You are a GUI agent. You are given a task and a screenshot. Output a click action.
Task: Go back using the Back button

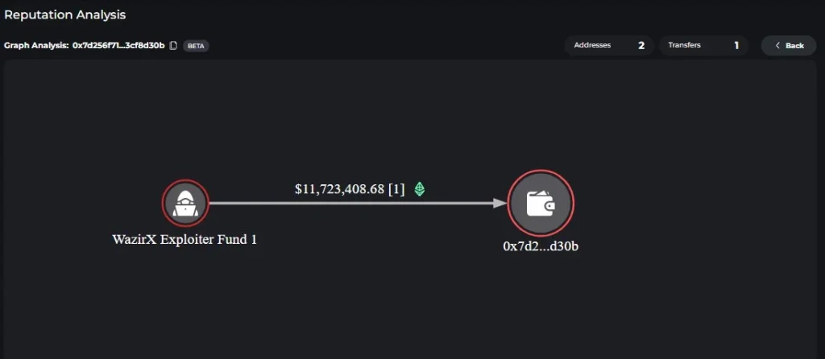789,46
